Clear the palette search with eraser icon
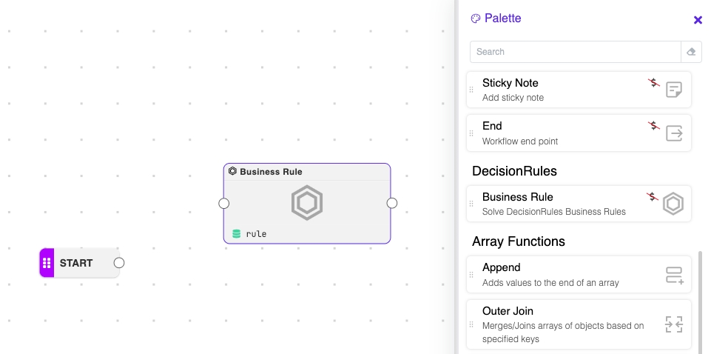Screen dimensions: 711x354 (691, 52)
